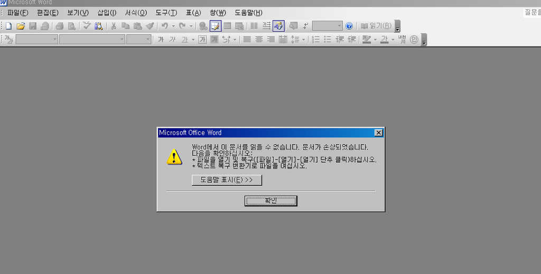Click the Decrease Indent icon

[x=340, y=40]
